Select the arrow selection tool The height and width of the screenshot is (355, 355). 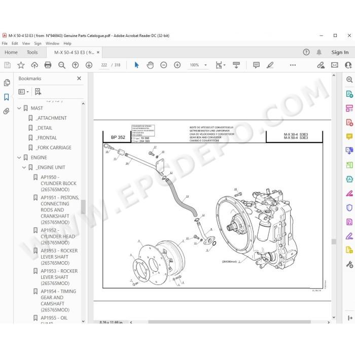pyautogui.click(x=136, y=65)
